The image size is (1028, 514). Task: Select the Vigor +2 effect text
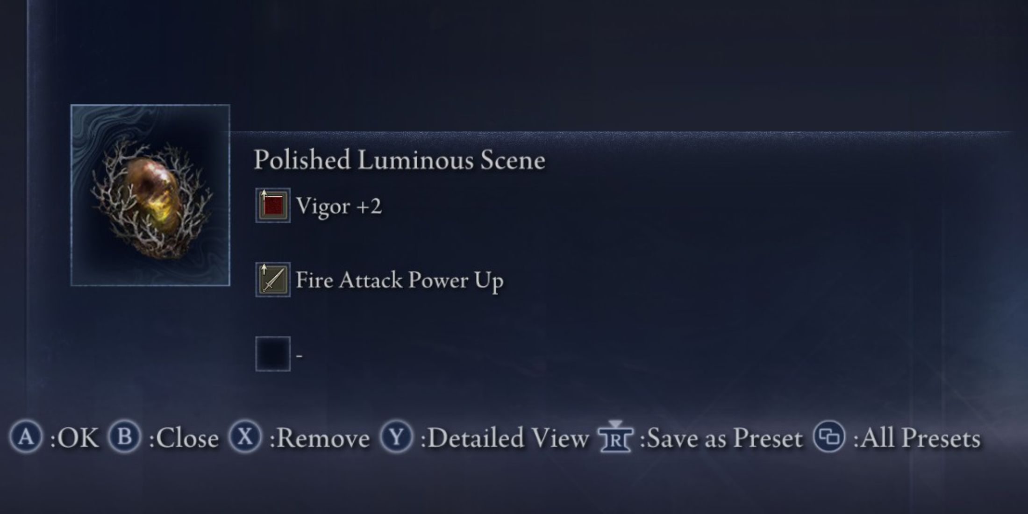pyautogui.click(x=339, y=206)
